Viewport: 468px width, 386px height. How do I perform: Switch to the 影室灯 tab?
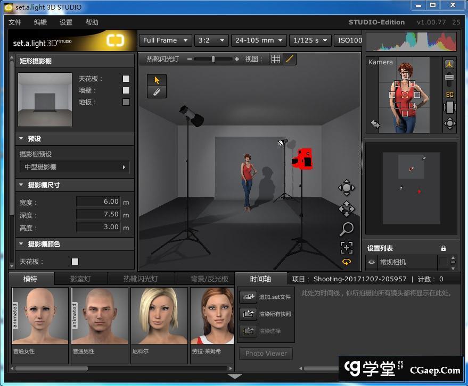(80, 279)
